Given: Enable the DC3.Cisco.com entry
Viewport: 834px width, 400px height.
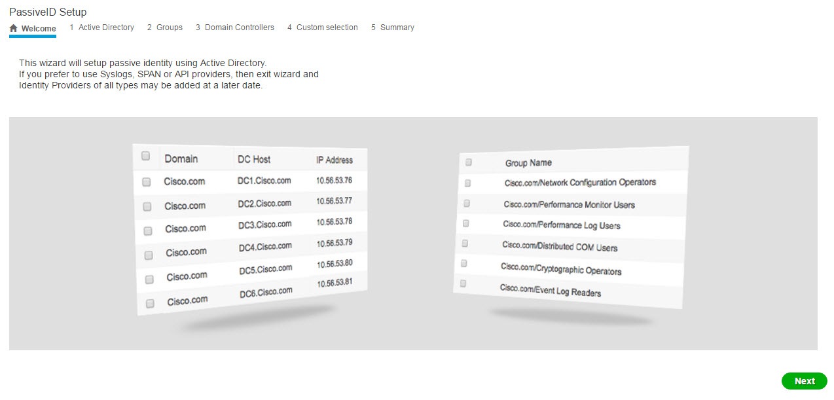Looking at the screenshot, I should (x=146, y=229).
